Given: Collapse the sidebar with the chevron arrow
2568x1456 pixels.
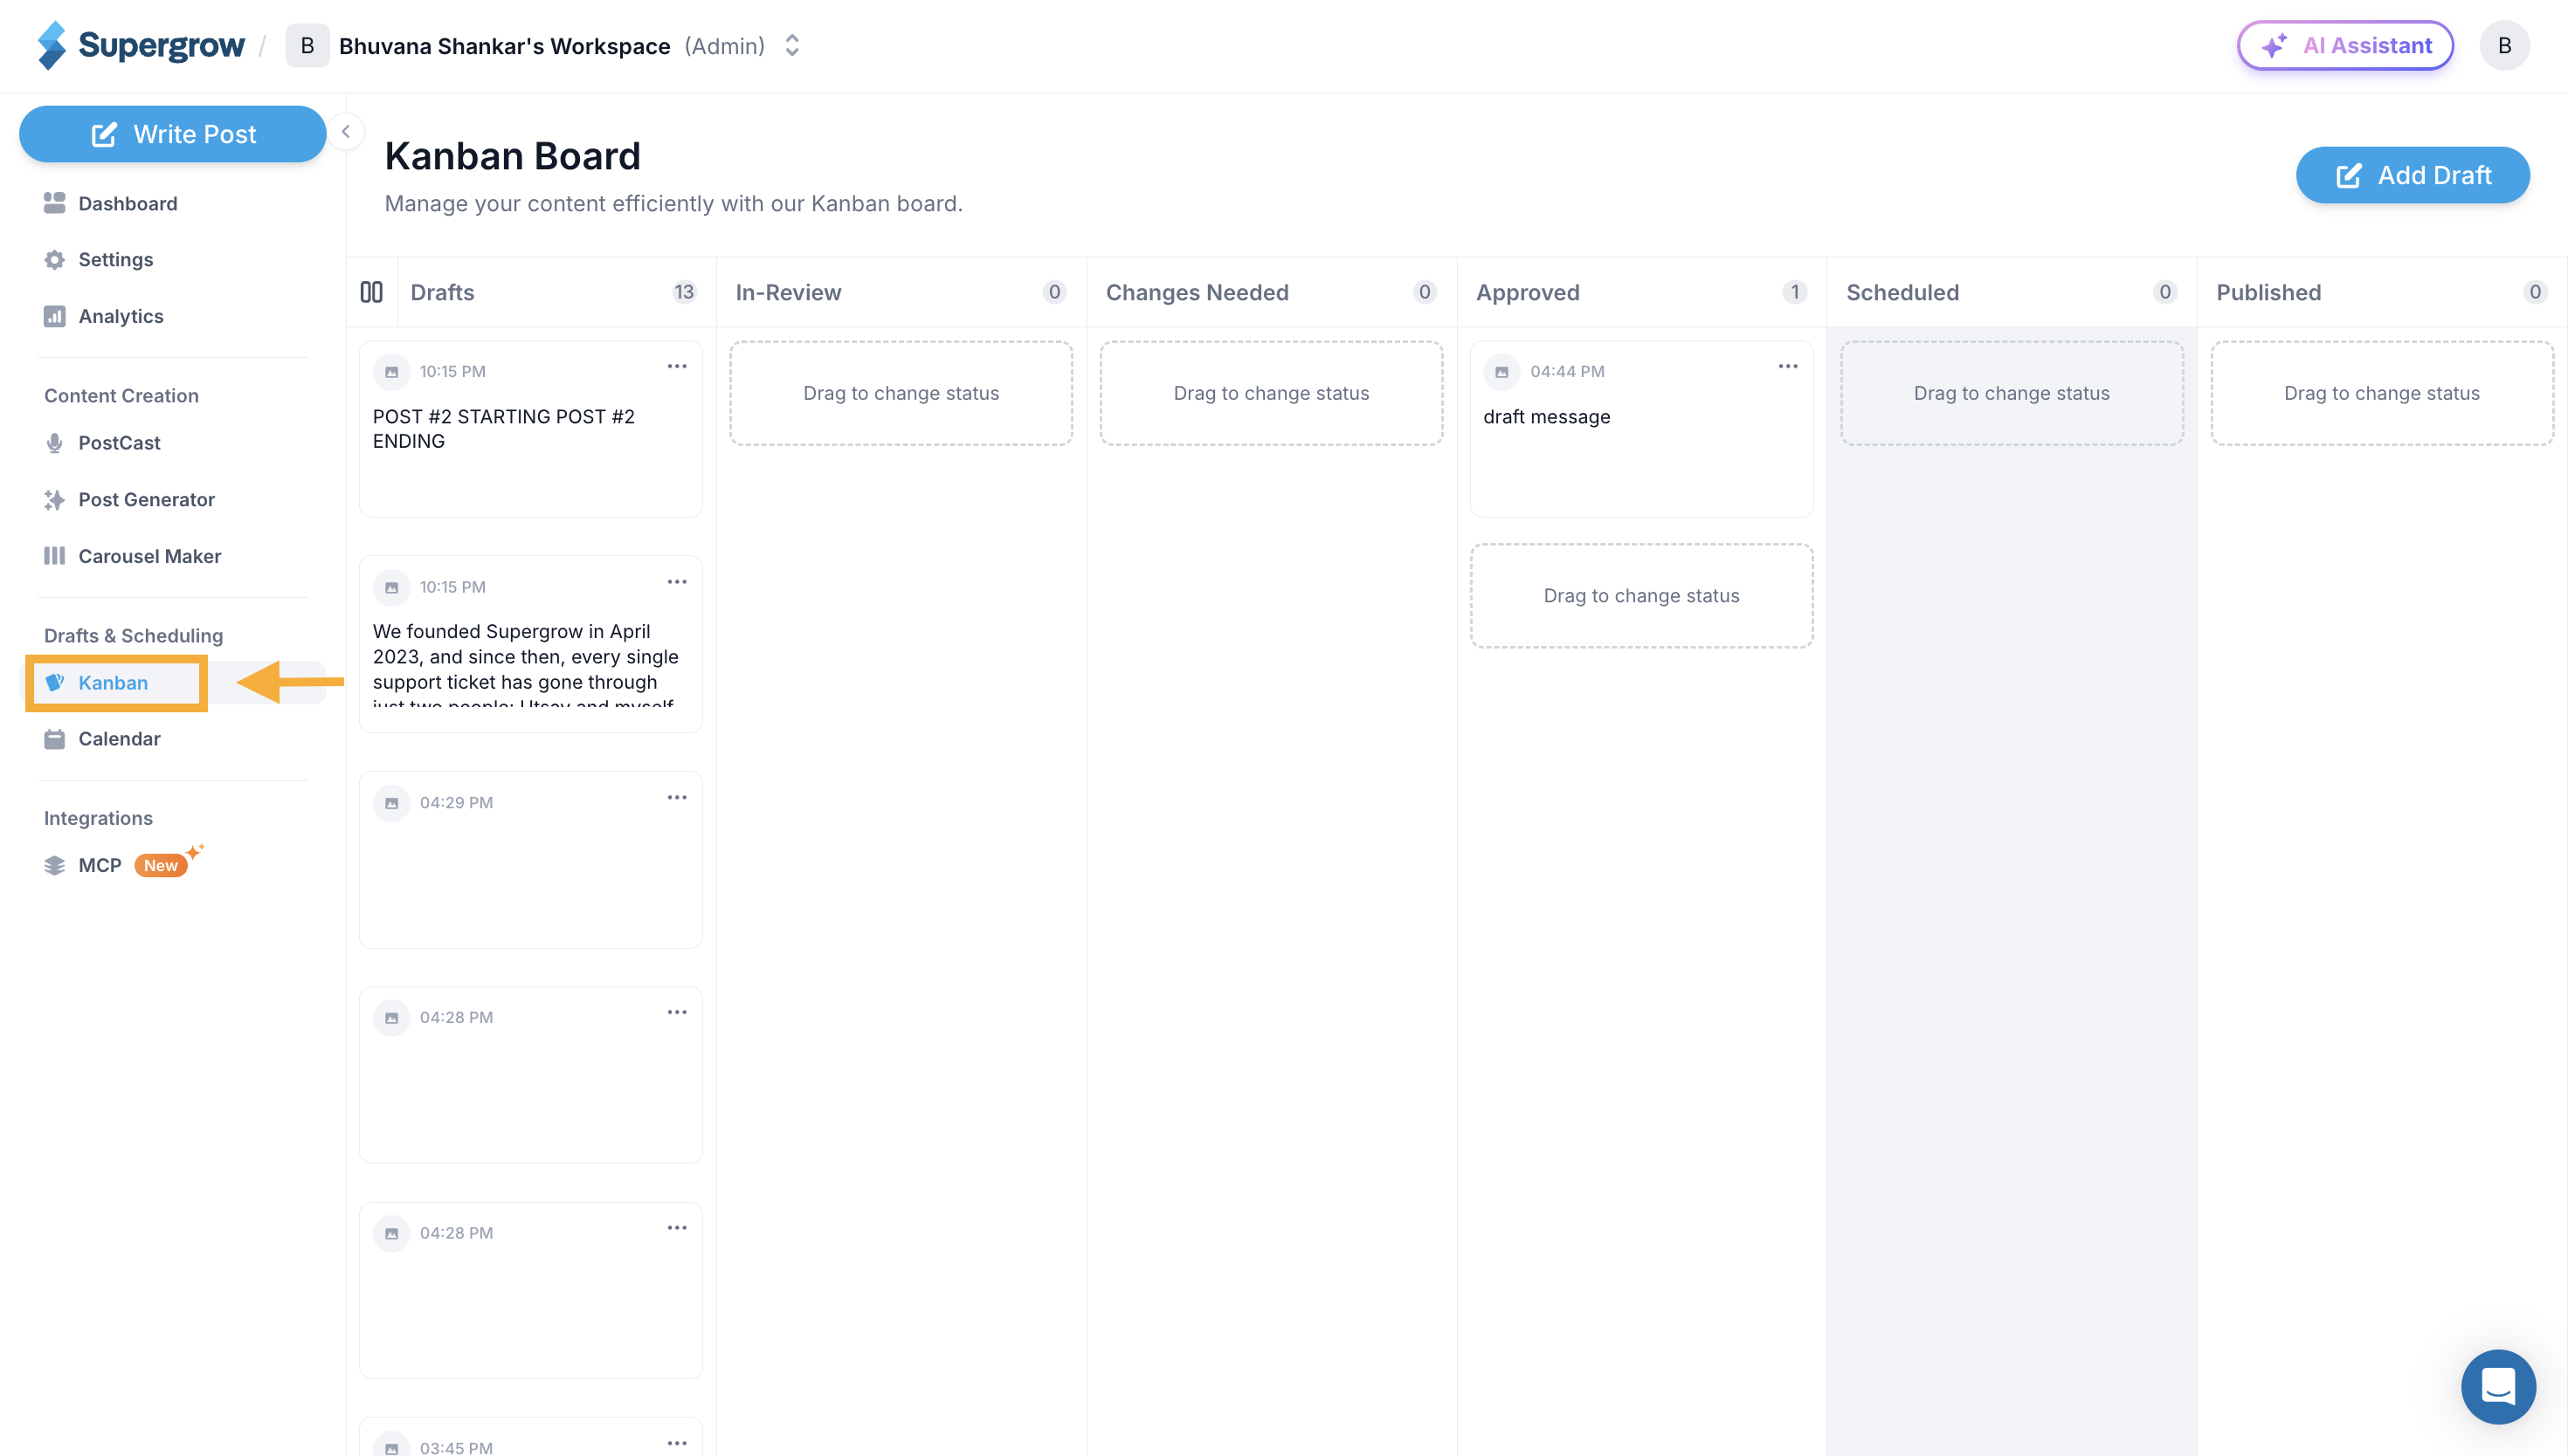Looking at the screenshot, I should [x=345, y=131].
